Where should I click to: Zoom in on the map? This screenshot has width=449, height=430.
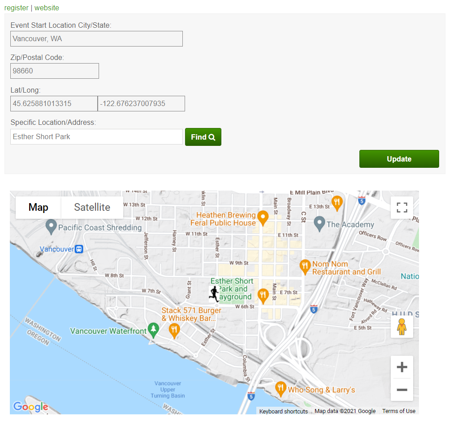(402, 367)
